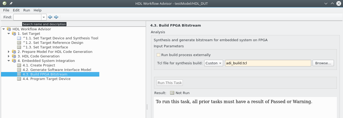Click the Browse... button

[x=323, y=63]
